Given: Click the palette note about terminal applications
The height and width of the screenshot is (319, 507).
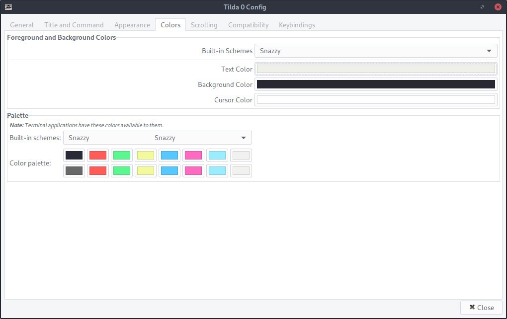Looking at the screenshot, I should pyautogui.click(x=86, y=125).
